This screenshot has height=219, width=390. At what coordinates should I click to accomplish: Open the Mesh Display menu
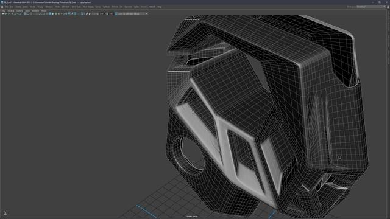point(88,7)
